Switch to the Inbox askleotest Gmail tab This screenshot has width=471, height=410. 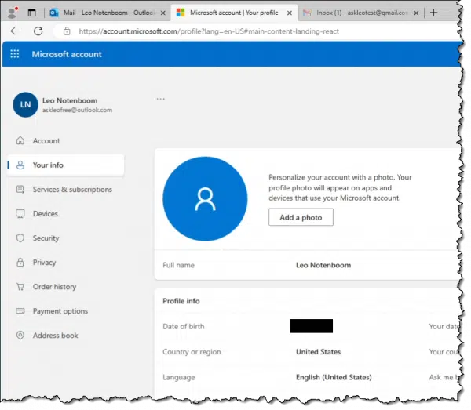coord(362,13)
